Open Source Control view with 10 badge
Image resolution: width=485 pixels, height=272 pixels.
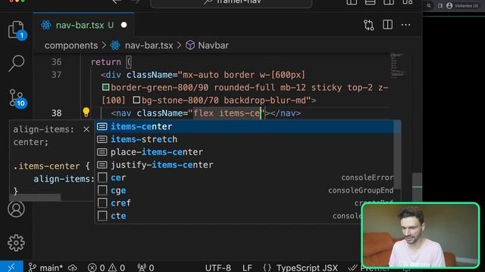[17, 98]
